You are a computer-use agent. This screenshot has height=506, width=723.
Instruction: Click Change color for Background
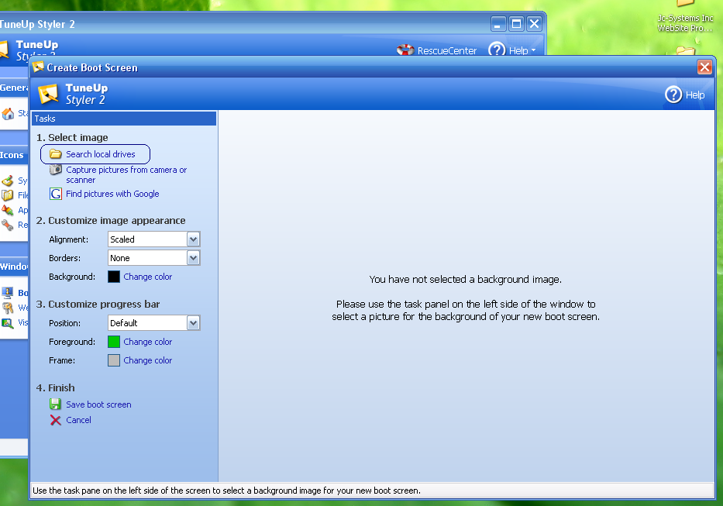[x=147, y=277]
